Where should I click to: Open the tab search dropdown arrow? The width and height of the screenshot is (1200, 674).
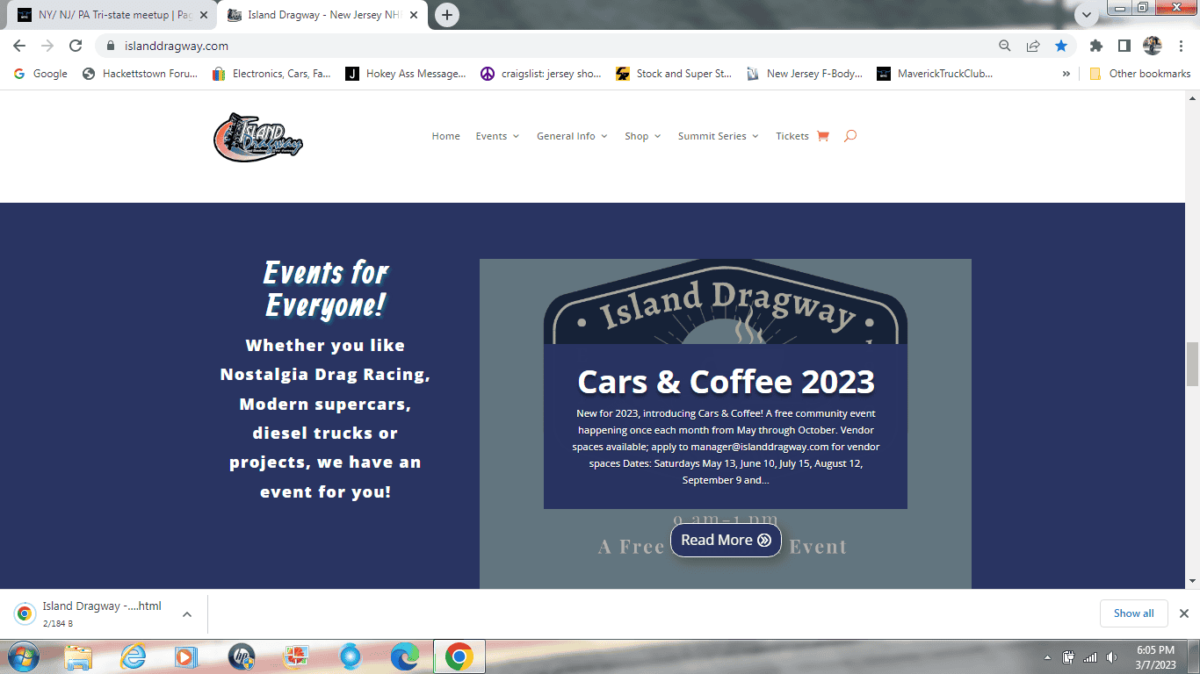click(1087, 15)
